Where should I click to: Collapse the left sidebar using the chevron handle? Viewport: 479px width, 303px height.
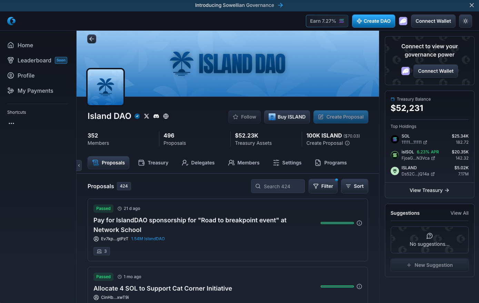point(79,165)
